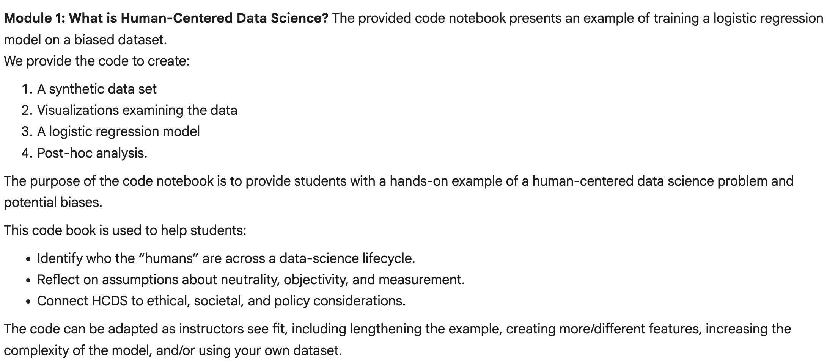Screen dimensions: 827x363
Task: Click list item 'Visualizations examining the data'
Action: [137, 110]
